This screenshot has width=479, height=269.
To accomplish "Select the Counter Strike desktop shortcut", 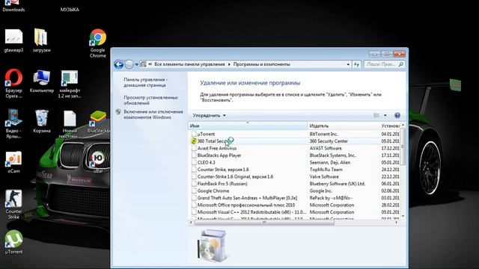I will 13,204.
